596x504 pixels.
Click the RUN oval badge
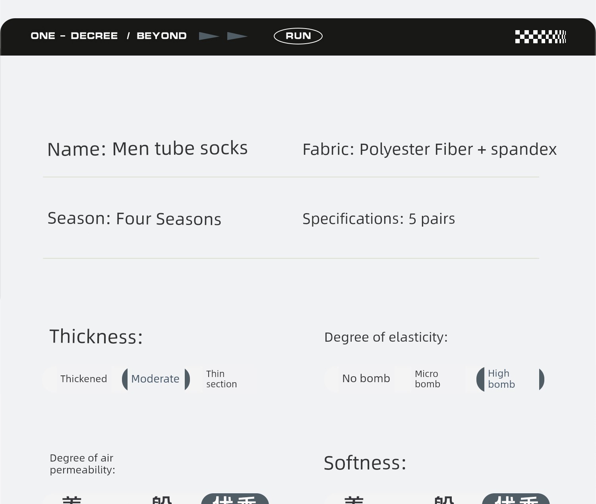coord(298,36)
